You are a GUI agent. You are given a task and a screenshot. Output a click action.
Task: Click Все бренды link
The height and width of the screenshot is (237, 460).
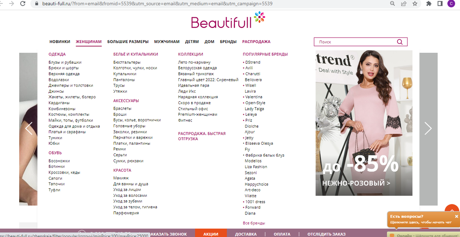click(254, 223)
